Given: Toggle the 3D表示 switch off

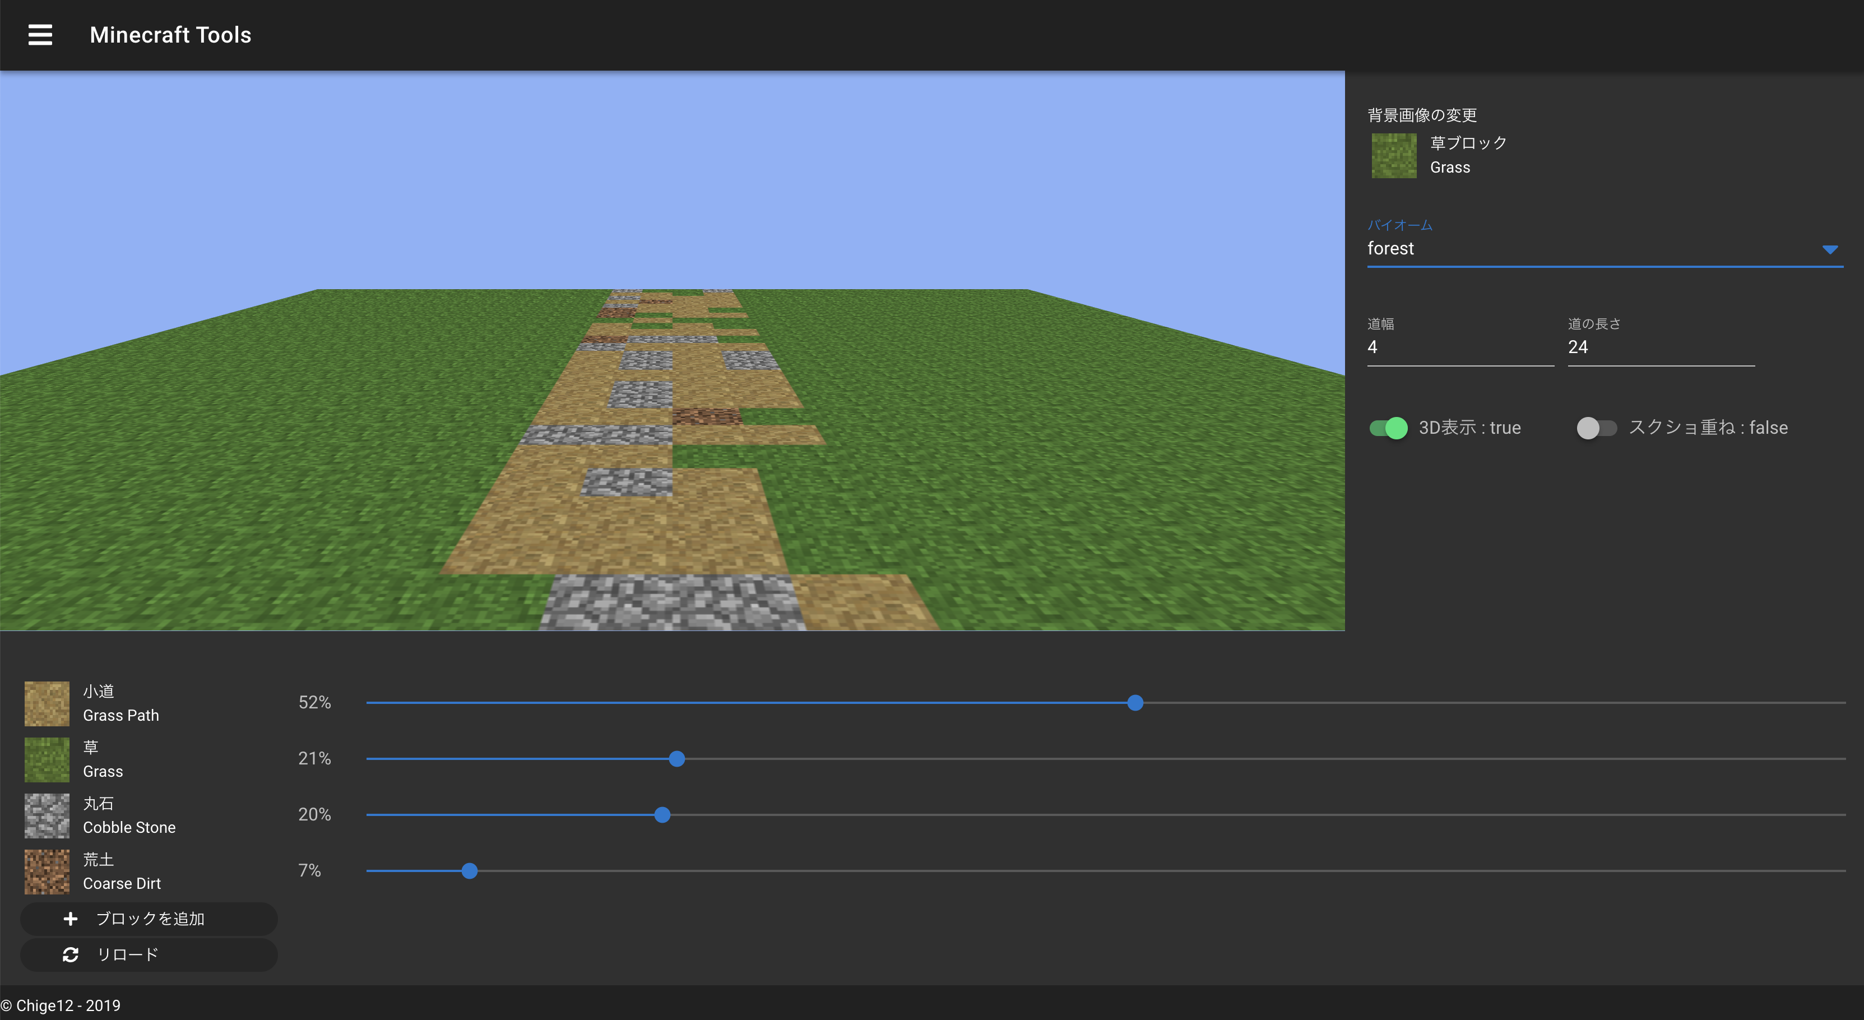Looking at the screenshot, I should point(1388,428).
